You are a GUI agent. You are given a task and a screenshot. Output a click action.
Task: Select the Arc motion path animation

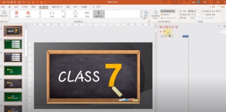point(52,14)
